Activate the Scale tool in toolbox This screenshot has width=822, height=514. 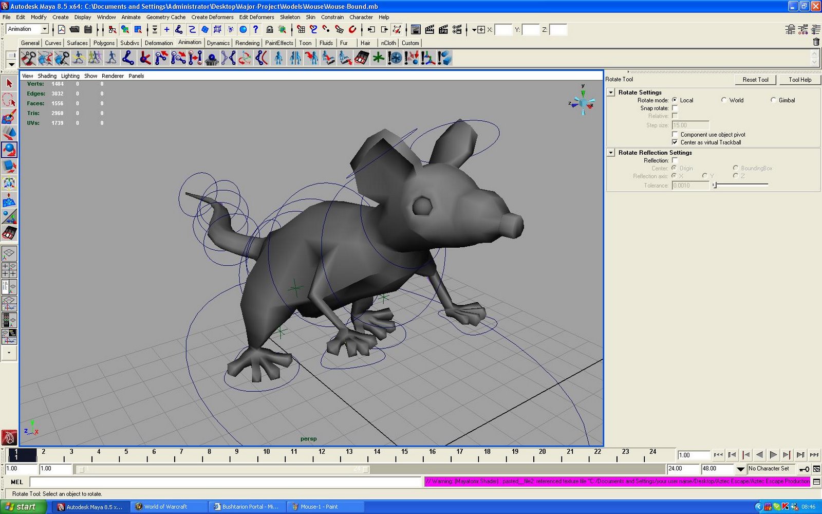click(x=9, y=166)
